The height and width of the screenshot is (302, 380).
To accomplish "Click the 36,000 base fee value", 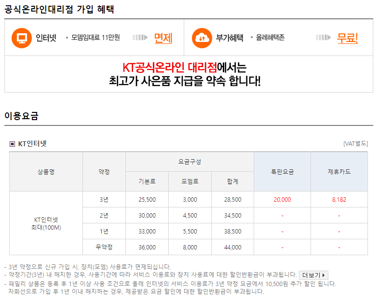I will (x=147, y=247).
